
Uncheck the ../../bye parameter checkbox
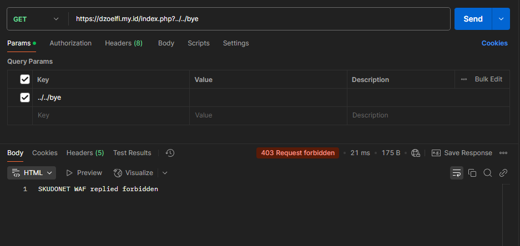pos(25,98)
